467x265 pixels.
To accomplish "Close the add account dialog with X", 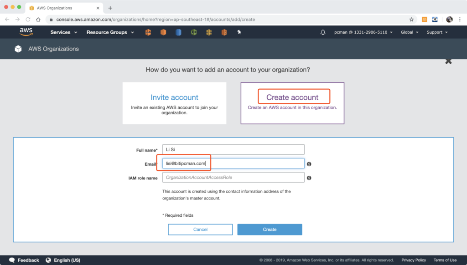I will (448, 61).
